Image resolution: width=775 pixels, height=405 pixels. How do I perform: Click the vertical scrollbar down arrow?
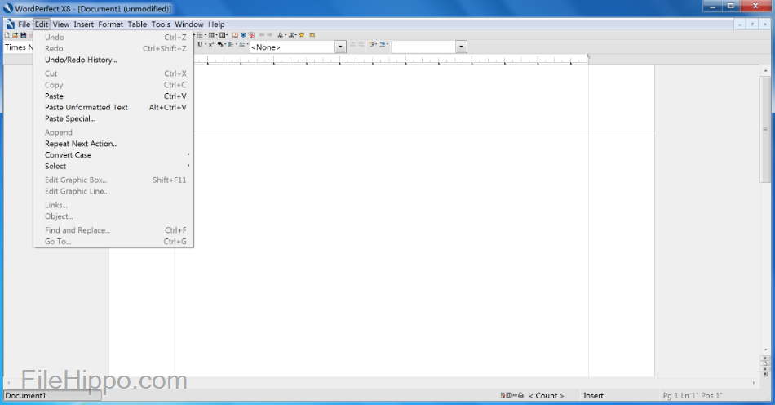pyautogui.click(x=765, y=349)
